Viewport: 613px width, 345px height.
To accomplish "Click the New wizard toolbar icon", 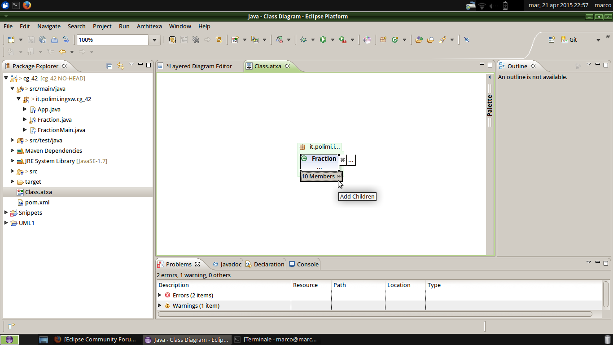I will coord(11,40).
